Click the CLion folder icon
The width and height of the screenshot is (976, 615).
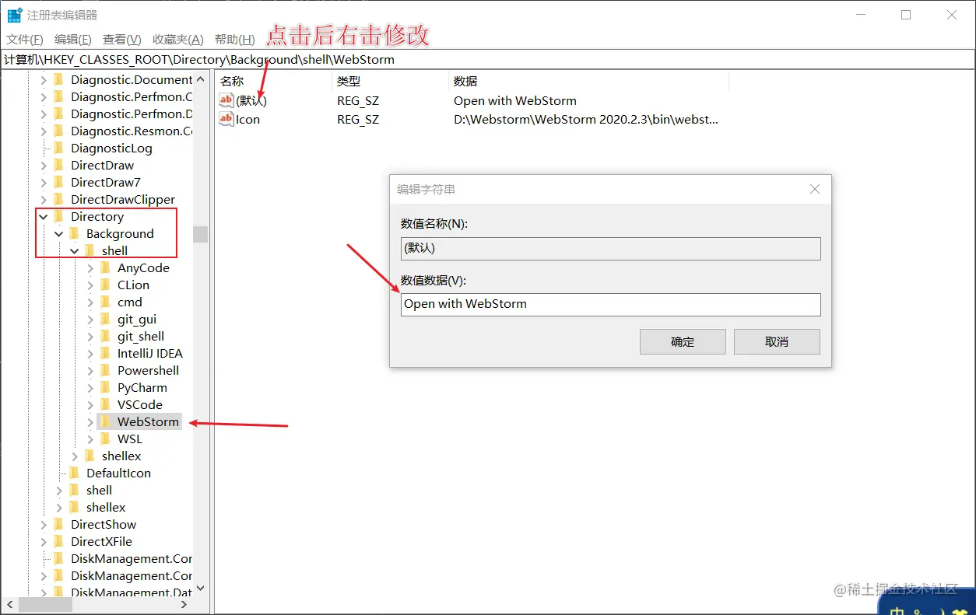[x=106, y=285]
